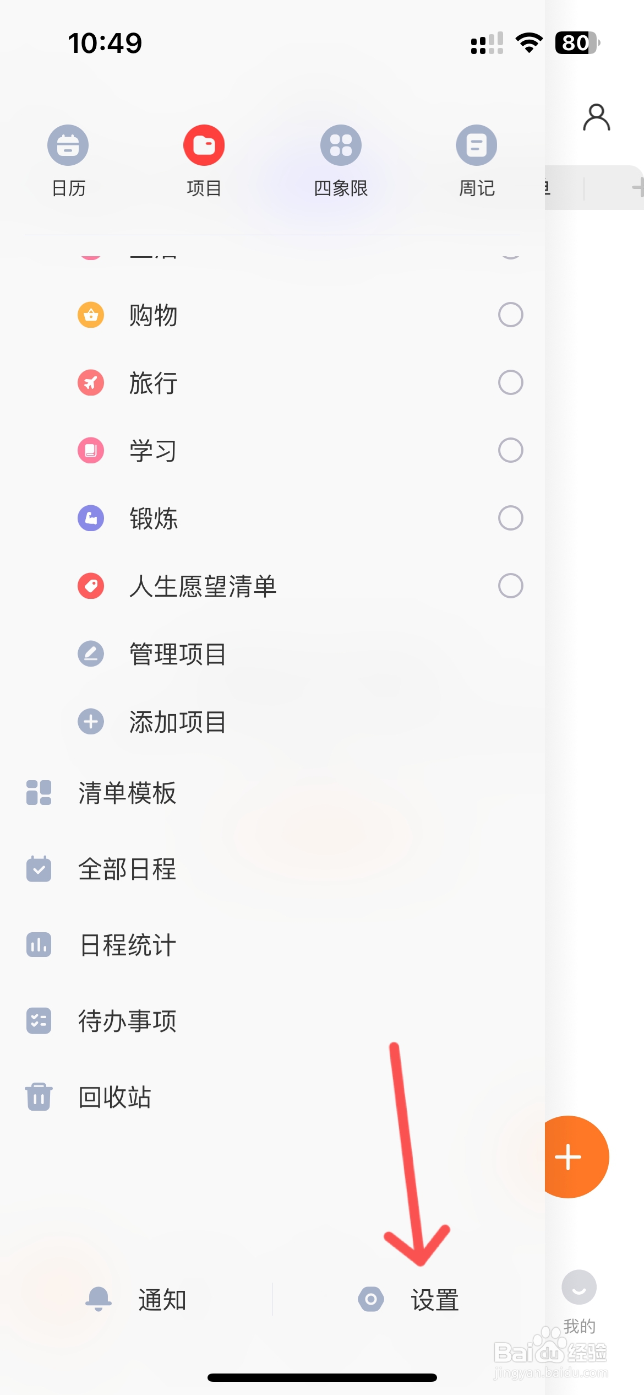Open the 四象限 quadrant view icon
Screen dimensions: 644x1395
[341, 145]
